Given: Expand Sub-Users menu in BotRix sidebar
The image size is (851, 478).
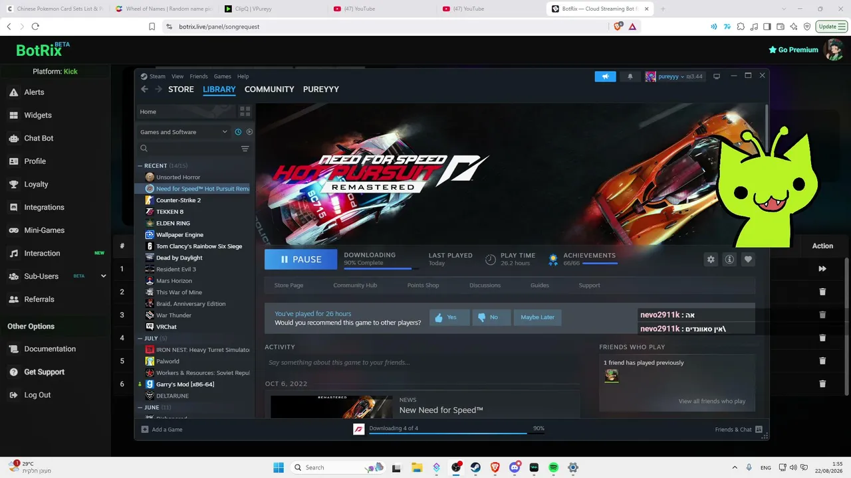Looking at the screenshot, I should tap(104, 276).
